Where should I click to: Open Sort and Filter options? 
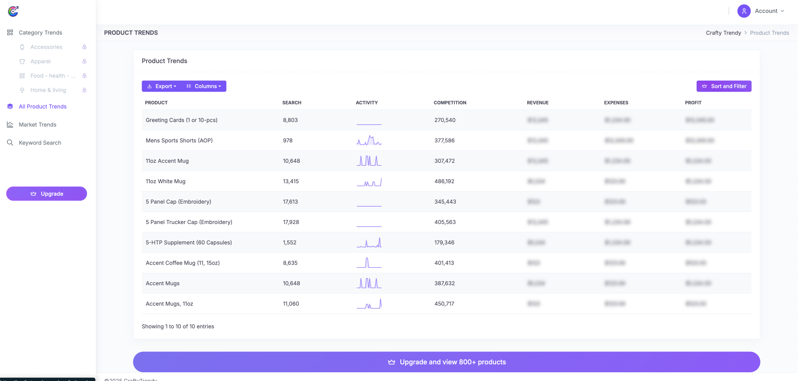pyautogui.click(x=723, y=86)
